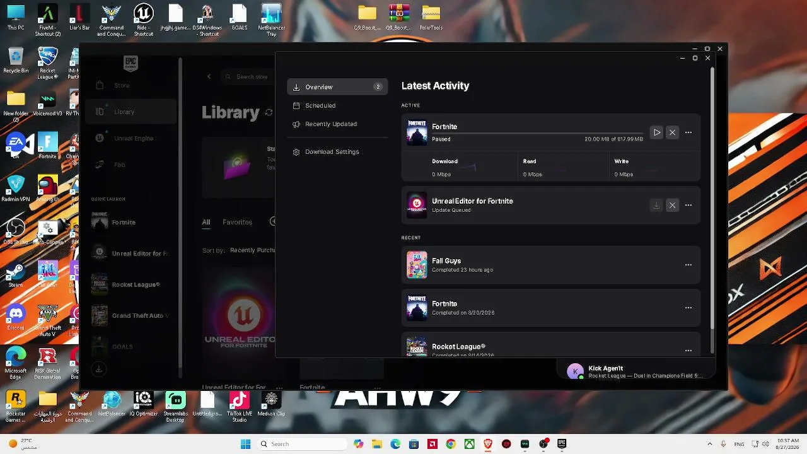
Task: Click the Unreal Editor for Fortnite thumbnail
Action: pos(417,205)
